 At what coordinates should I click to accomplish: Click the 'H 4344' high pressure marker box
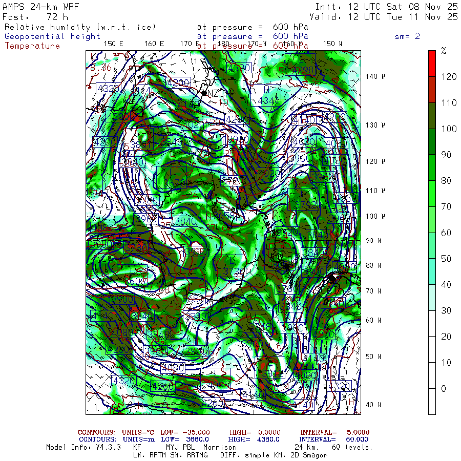click(x=266, y=95)
